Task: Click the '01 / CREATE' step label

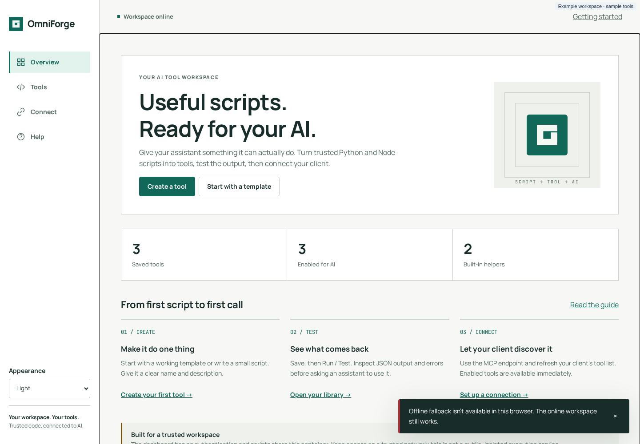Action: (138, 332)
